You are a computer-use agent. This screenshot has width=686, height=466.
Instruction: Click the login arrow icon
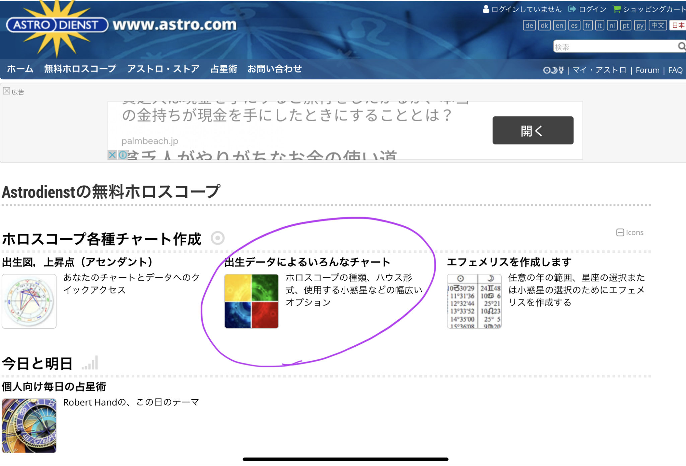coord(572,9)
